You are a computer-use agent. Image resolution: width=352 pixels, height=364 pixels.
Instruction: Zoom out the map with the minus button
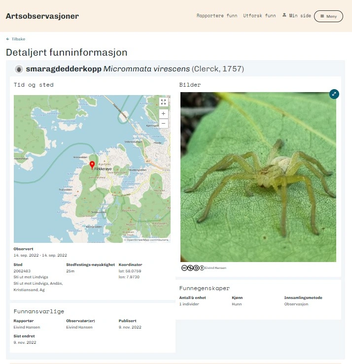(x=163, y=123)
